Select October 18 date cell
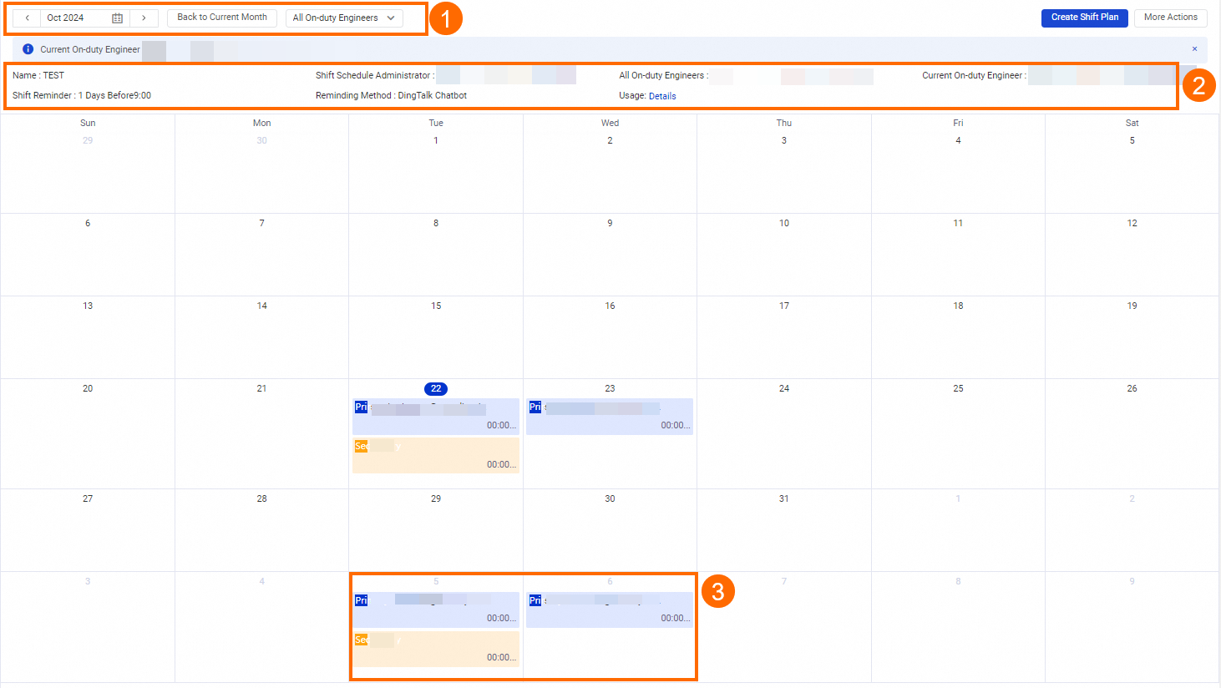This screenshot has height=688, width=1221. [x=958, y=337]
